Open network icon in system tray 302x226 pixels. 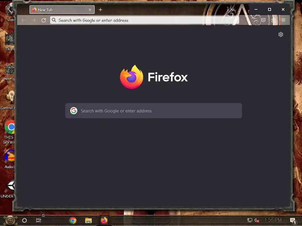click(250, 220)
